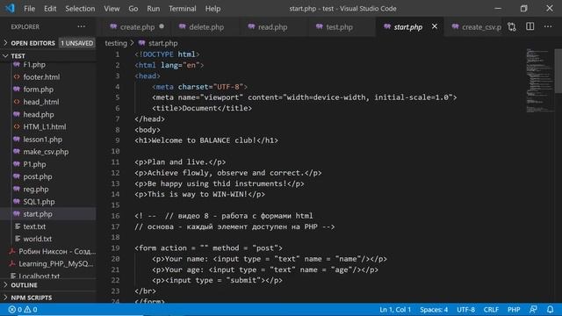Click the 1 UNSAVED badge
562x316 pixels.
[x=76, y=43]
